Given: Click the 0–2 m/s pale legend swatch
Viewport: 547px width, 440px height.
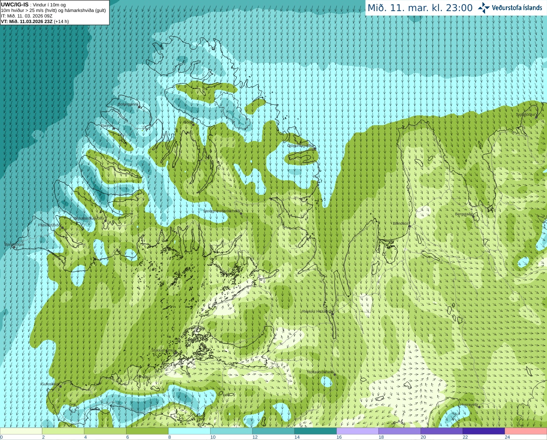Looking at the screenshot, I should tap(21, 431).
